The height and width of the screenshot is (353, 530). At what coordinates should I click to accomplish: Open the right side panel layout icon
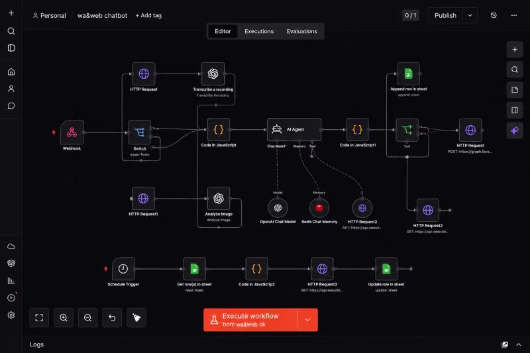(515, 110)
